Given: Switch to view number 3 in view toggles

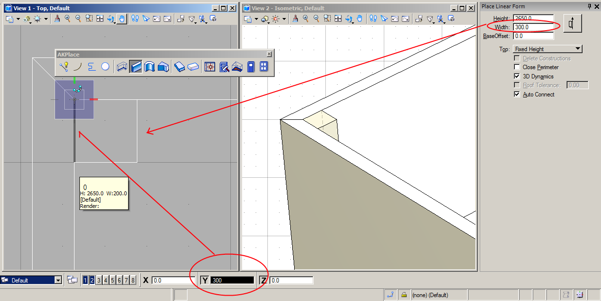Looking at the screenshot, I should [99, 280].
